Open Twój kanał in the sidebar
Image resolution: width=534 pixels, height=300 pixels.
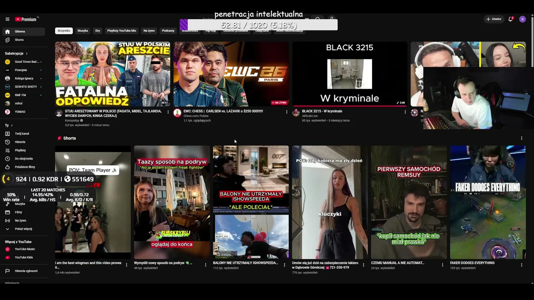pyautogui.click(x=23, y=134)
